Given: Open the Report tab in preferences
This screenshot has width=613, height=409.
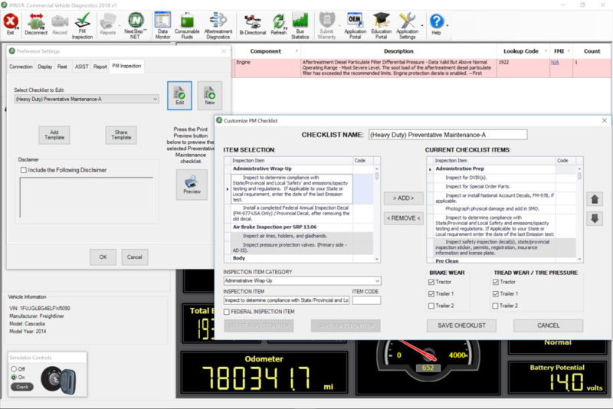Looking at the screenshot, I should click(100, 67).
